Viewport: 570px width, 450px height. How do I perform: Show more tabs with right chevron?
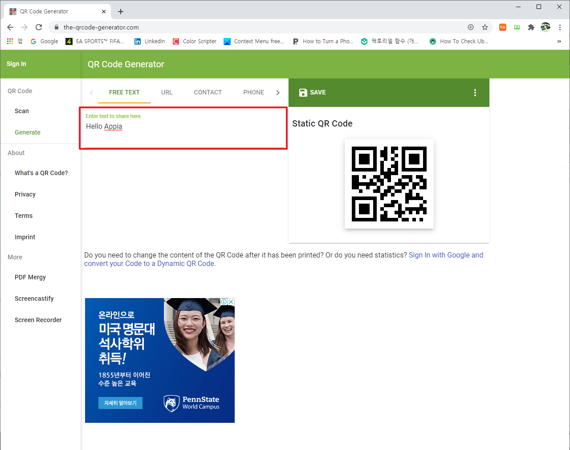click(x=278, y=93)
